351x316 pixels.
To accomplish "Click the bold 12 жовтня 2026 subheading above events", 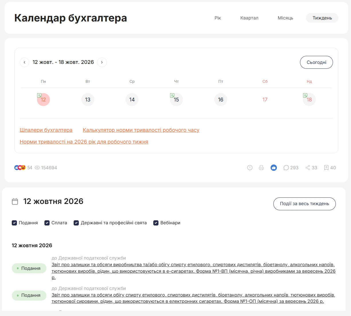I will (32, 246).
